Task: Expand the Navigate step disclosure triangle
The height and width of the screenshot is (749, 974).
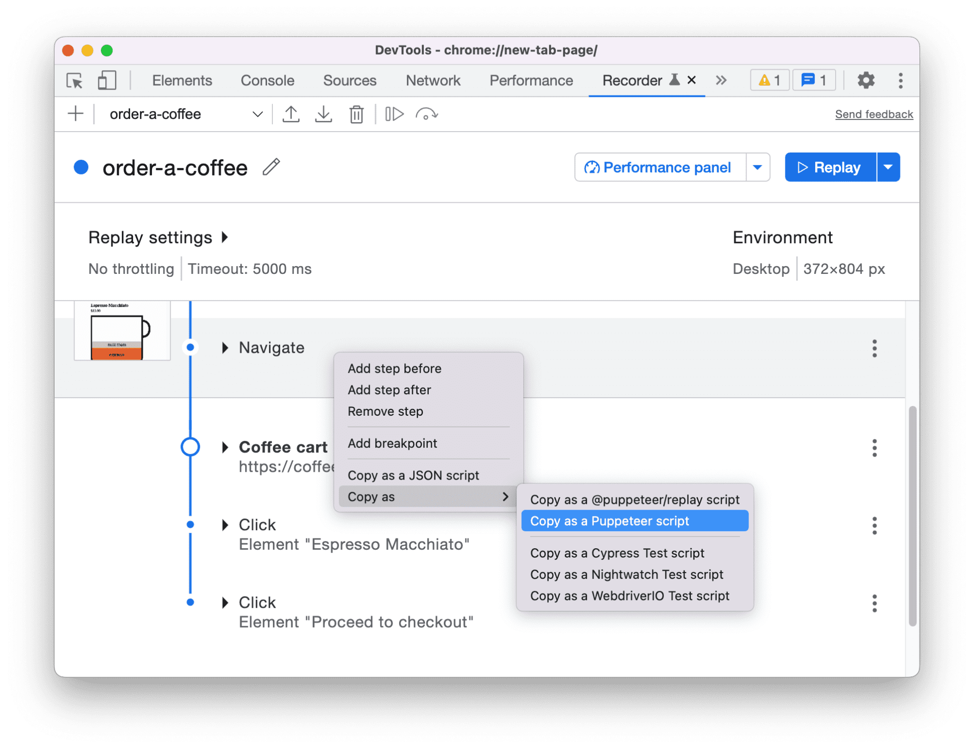Action: (226, 347)
